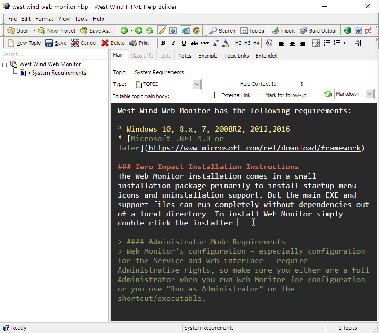Apply underline formatting
The image size is (379, 333).
pos(184,43)
